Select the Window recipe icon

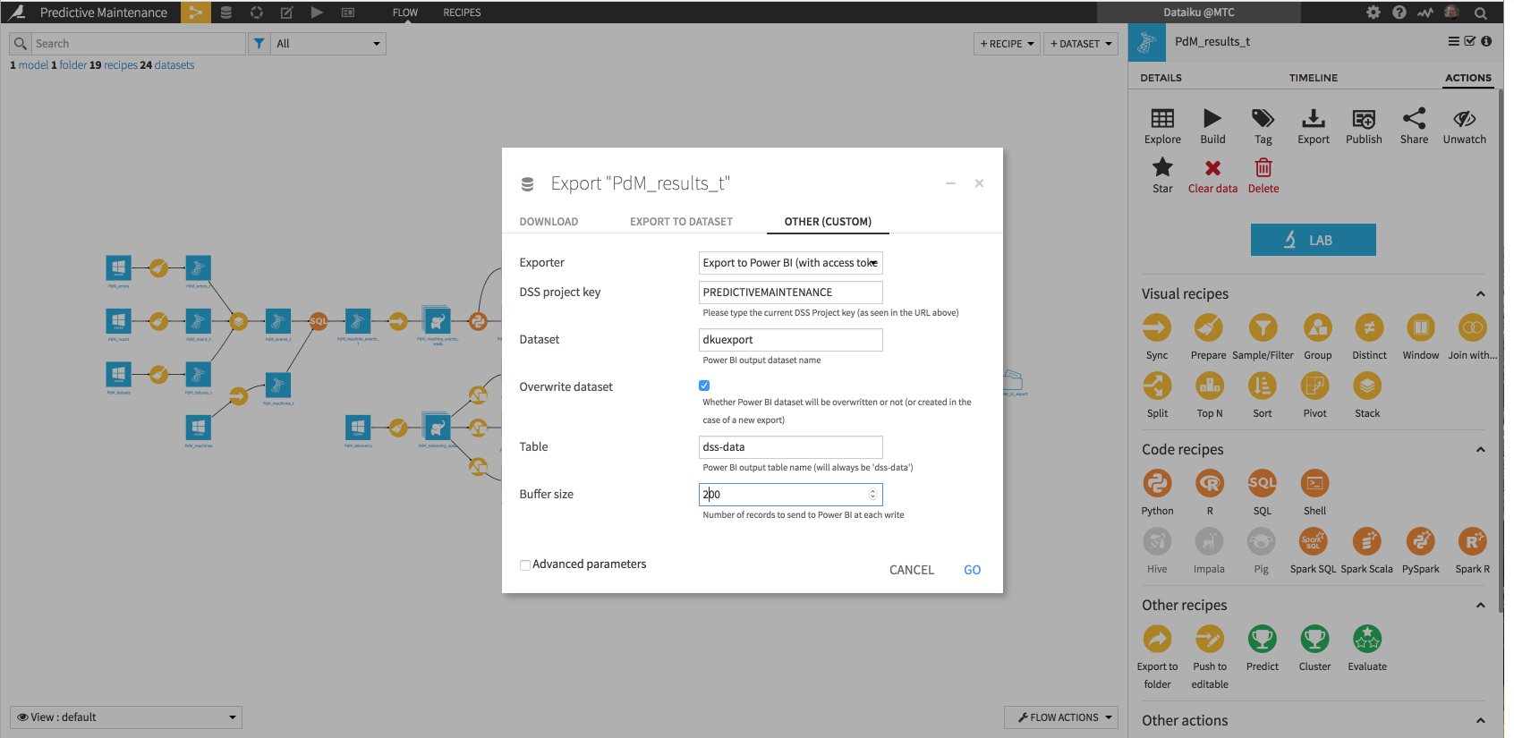(x=1421, y=328)
